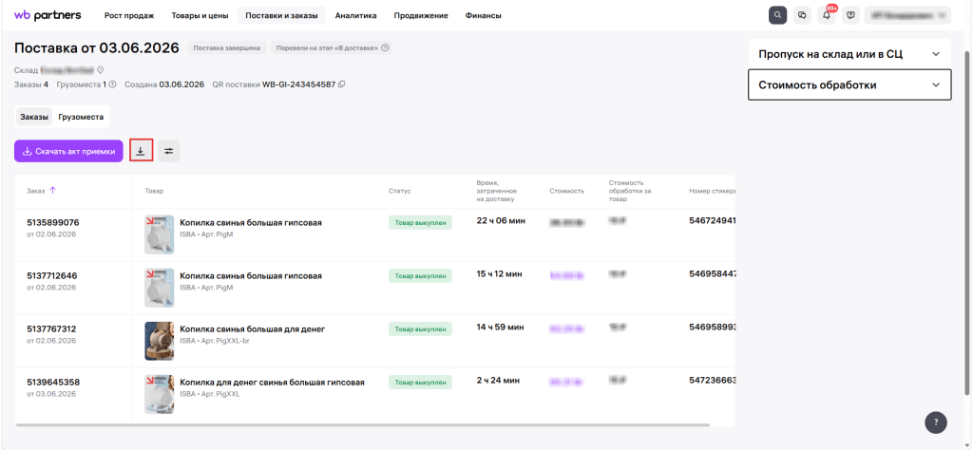Screen dimensions: 973x450
Task: Expand Пропуск на склад или в СЦ
Action: (849, 54)
